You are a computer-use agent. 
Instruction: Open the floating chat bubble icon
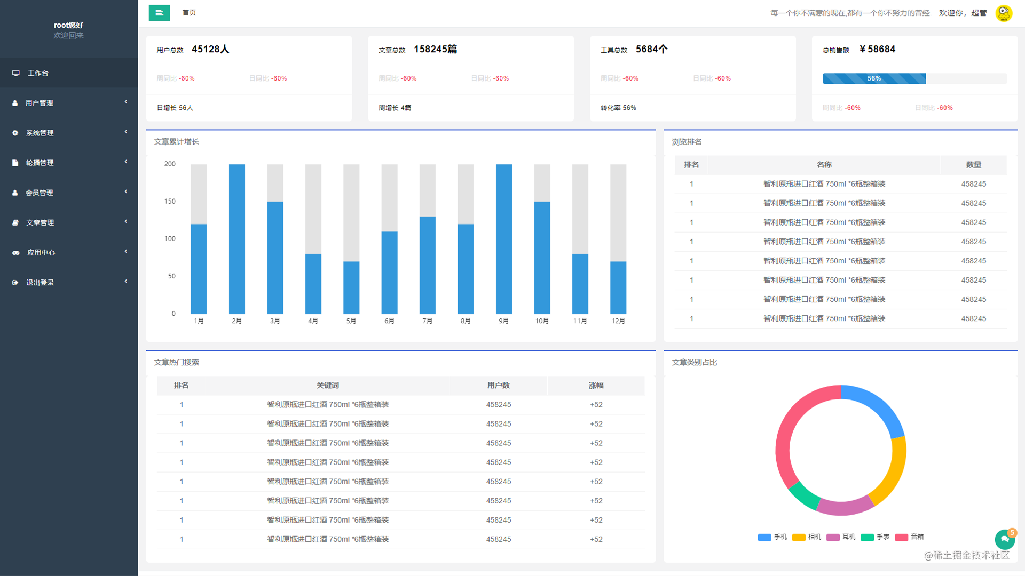point(1005,539)
